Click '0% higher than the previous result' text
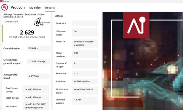This screenshot has width=183, height=110. (x=27, y=37)
